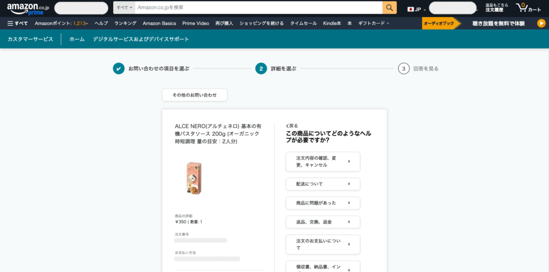Click the delivery address box in header

pyautogui.click(x=81, y=8)
